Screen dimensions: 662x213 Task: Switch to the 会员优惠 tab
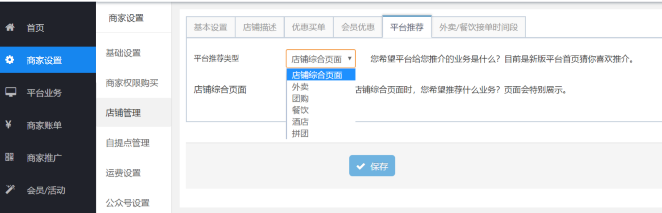358,28
